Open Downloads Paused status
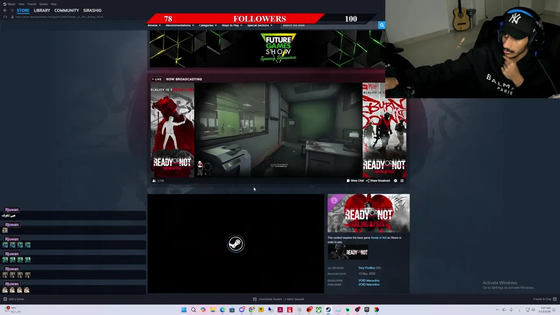 (278, 299)
